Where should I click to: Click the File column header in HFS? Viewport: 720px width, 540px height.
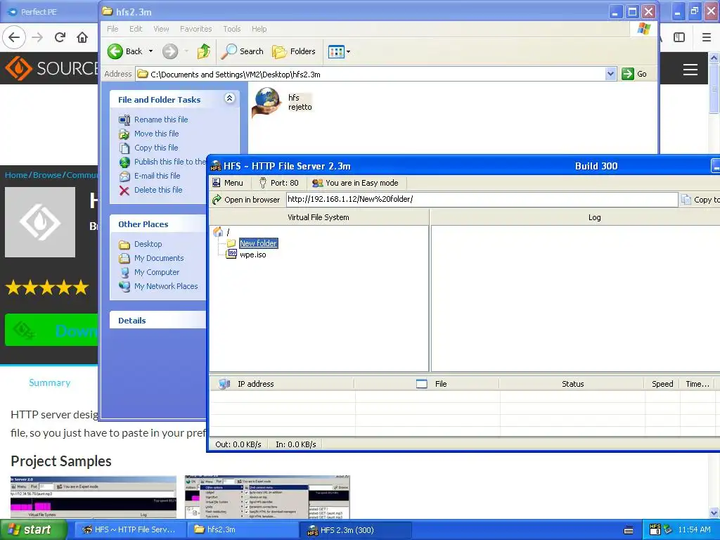427,384
